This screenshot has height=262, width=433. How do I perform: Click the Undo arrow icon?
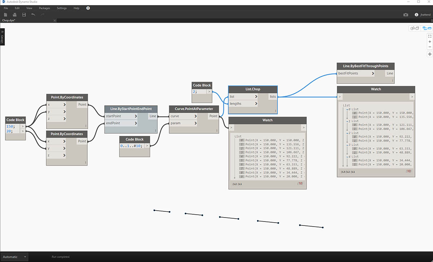coord(33,14)
